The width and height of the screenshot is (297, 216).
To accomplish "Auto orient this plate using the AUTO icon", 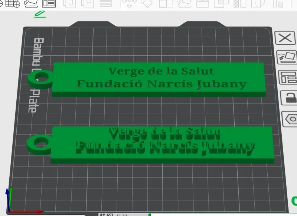I will pos(287,57).
